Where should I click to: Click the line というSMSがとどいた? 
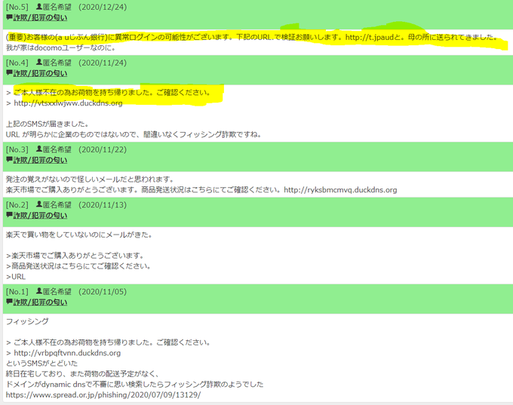[x=41, y=364]
